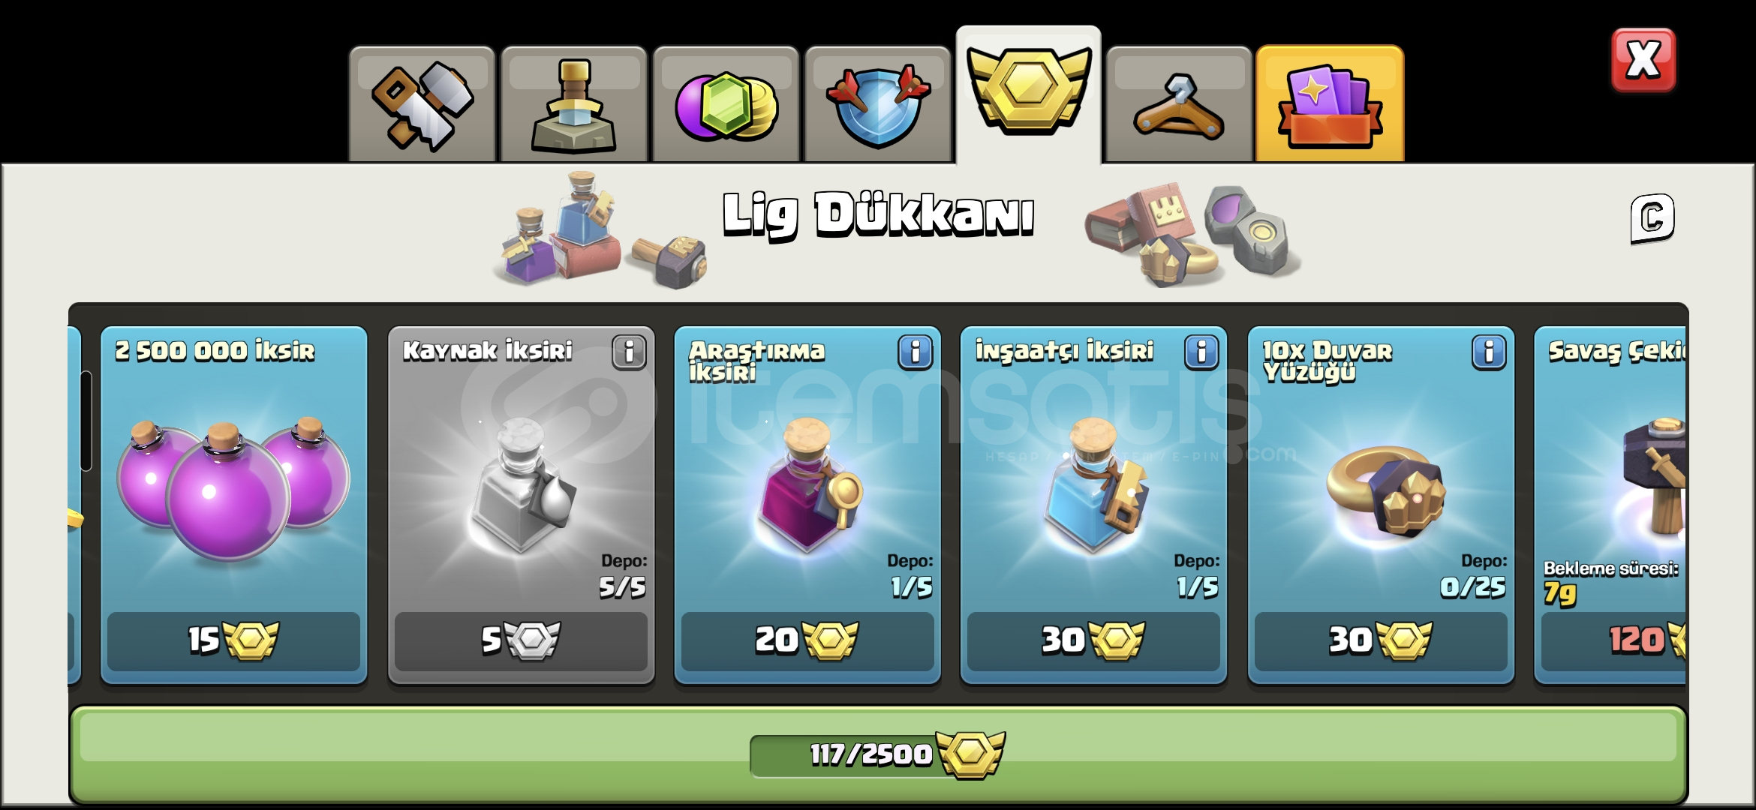Screen dimensions: 1756x810
Task: Select the shield with arrows tab
Action: click(x=877, y=104)
